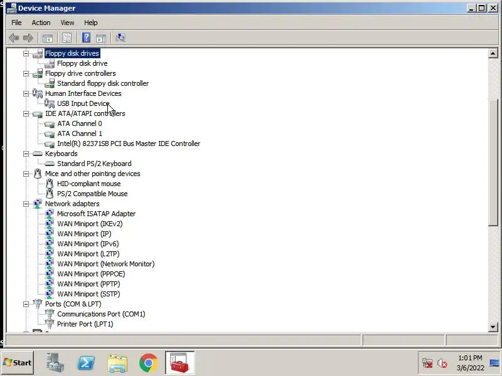Open the View menu

67,23
